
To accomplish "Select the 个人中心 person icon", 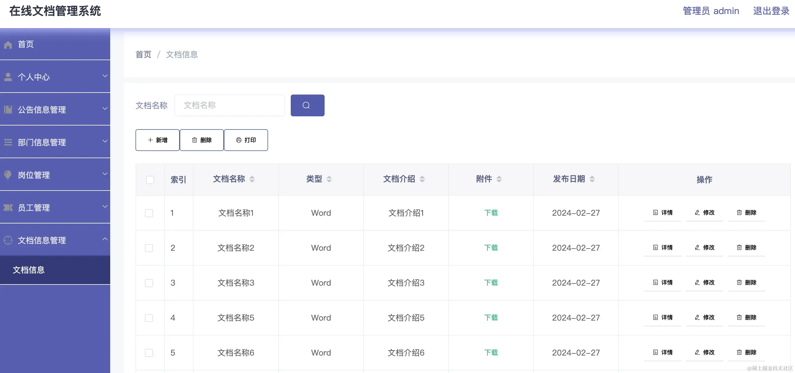I will [8, 76].
